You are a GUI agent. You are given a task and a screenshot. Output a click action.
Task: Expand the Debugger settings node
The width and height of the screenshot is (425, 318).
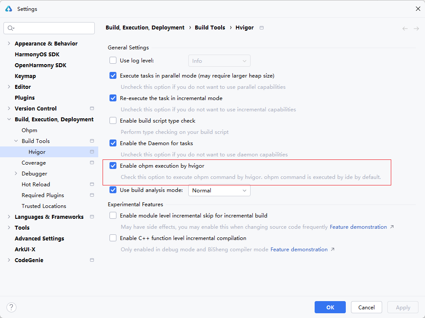[x=16, y=174]
